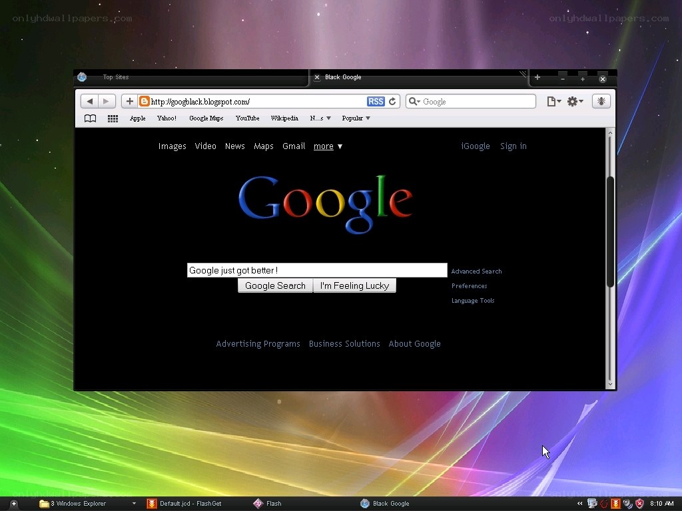Click the forward navigation arrow

pyautogui.click(x=107, y=101)
